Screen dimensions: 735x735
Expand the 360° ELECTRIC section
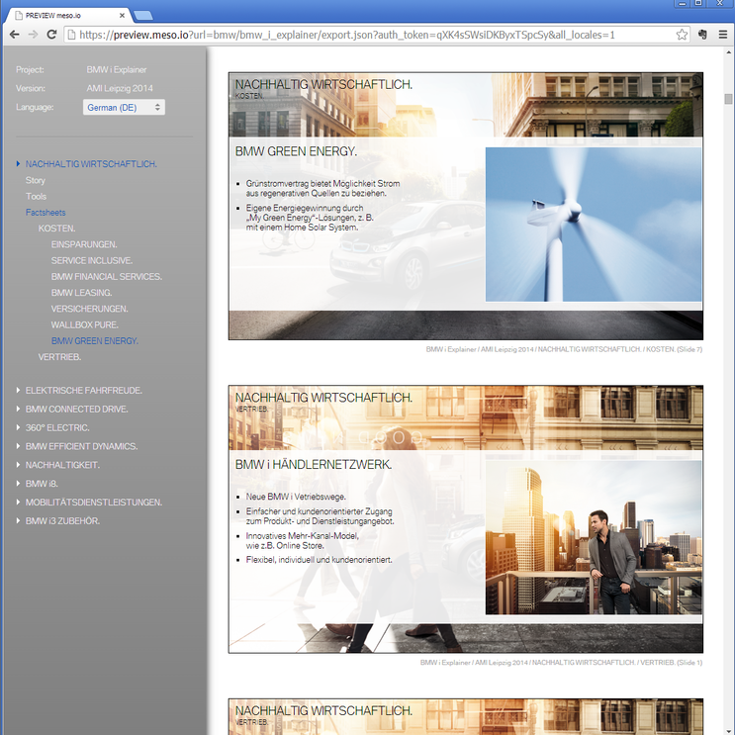click(x=57, y=427)
